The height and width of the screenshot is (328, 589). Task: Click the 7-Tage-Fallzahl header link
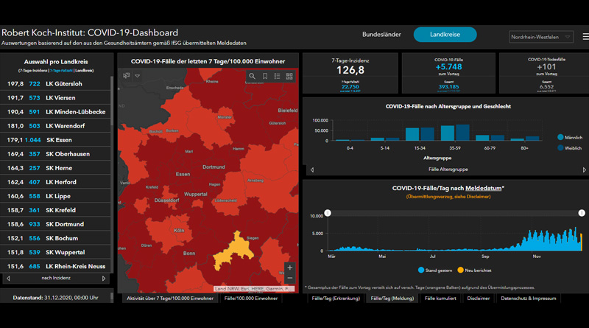coord(61,70)
